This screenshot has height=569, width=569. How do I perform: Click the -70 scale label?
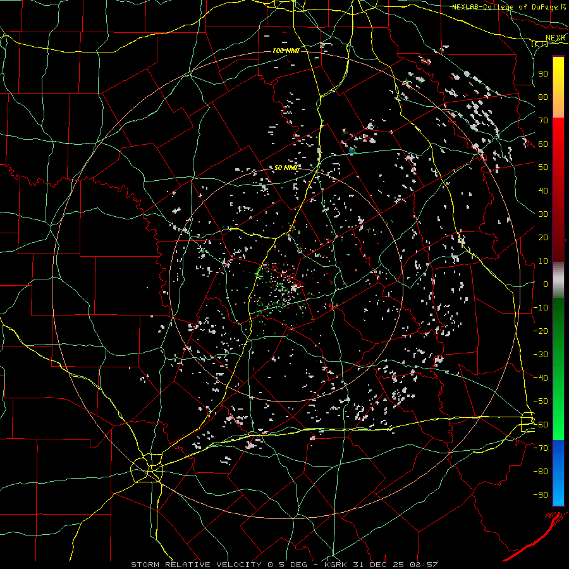click(x=541, y=448)
